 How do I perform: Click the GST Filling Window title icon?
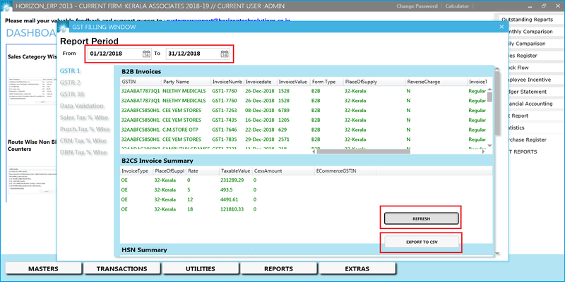pos(64,27)
